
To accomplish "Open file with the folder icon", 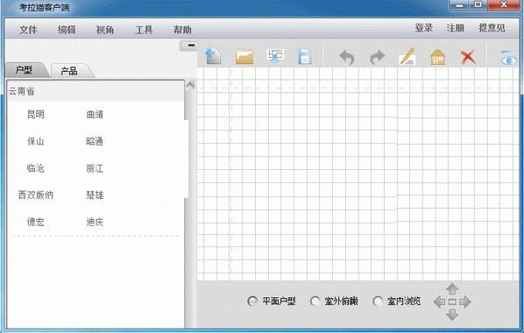I will 244,57.
